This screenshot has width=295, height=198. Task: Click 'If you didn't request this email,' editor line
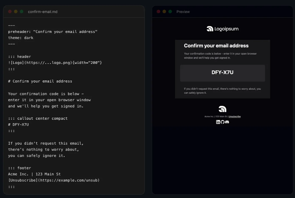pos(46,143)
